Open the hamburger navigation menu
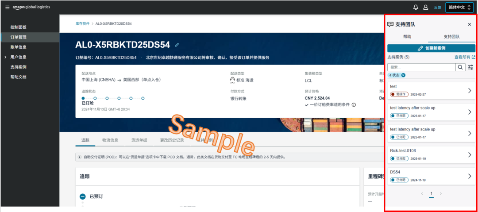The height and width of the screenshot is (212, 478). 8,8
